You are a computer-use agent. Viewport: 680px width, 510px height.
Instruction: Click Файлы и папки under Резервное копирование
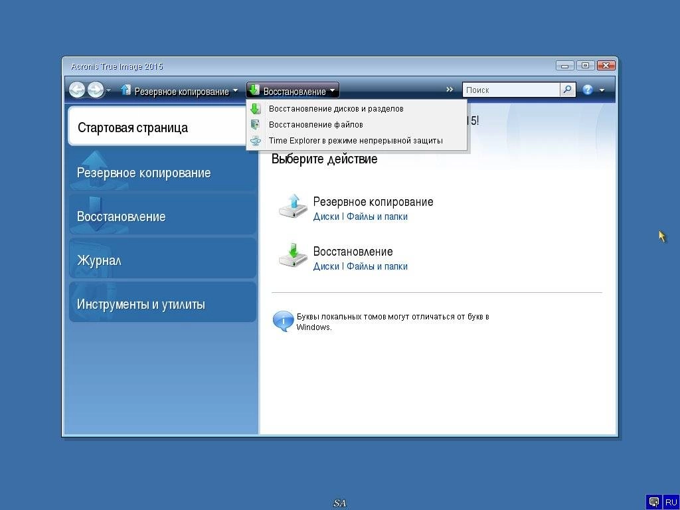click(x=377, y=216)
